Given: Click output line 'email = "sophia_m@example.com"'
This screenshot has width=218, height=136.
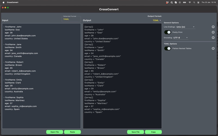Looking at the screenshot, I should pos(102,109).
